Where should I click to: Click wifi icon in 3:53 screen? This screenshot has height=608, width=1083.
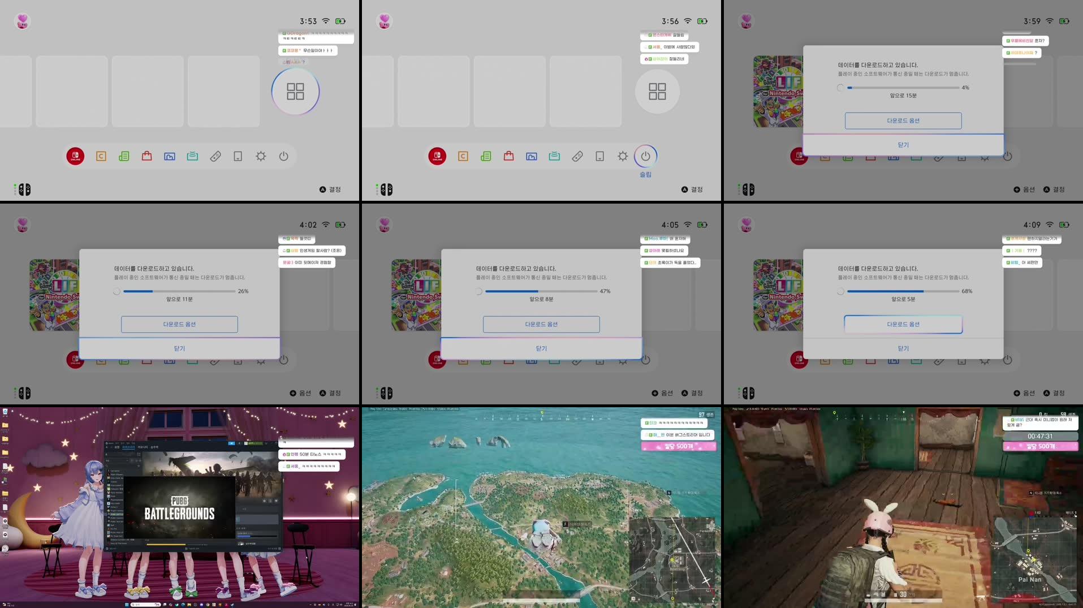pos(326,21)
